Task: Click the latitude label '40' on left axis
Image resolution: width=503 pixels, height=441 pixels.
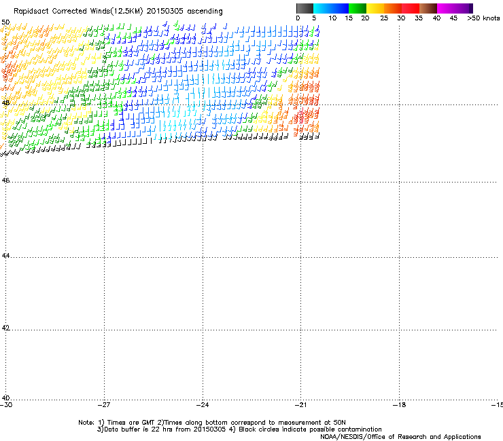Action: pos(5,398)
